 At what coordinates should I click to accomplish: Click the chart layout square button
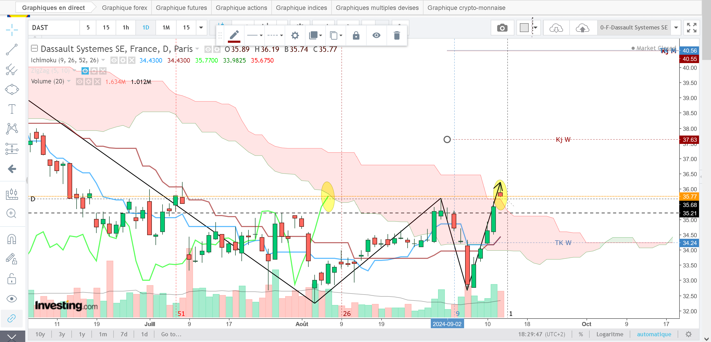pos(524,28)
